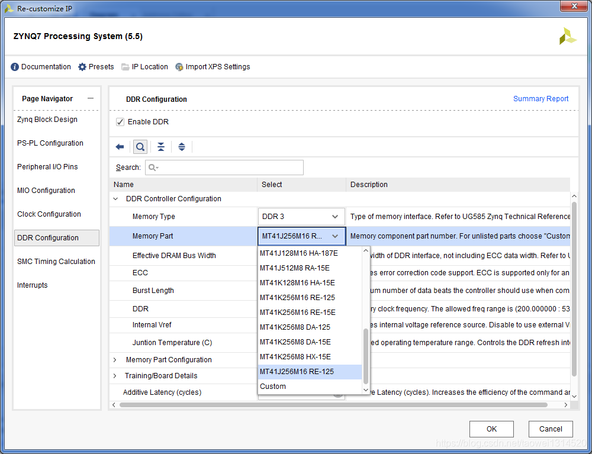Viewport: 592px width, 454px height.
Task: Select MT41K256M8 HX-15E from list
Action: [310, 357]
